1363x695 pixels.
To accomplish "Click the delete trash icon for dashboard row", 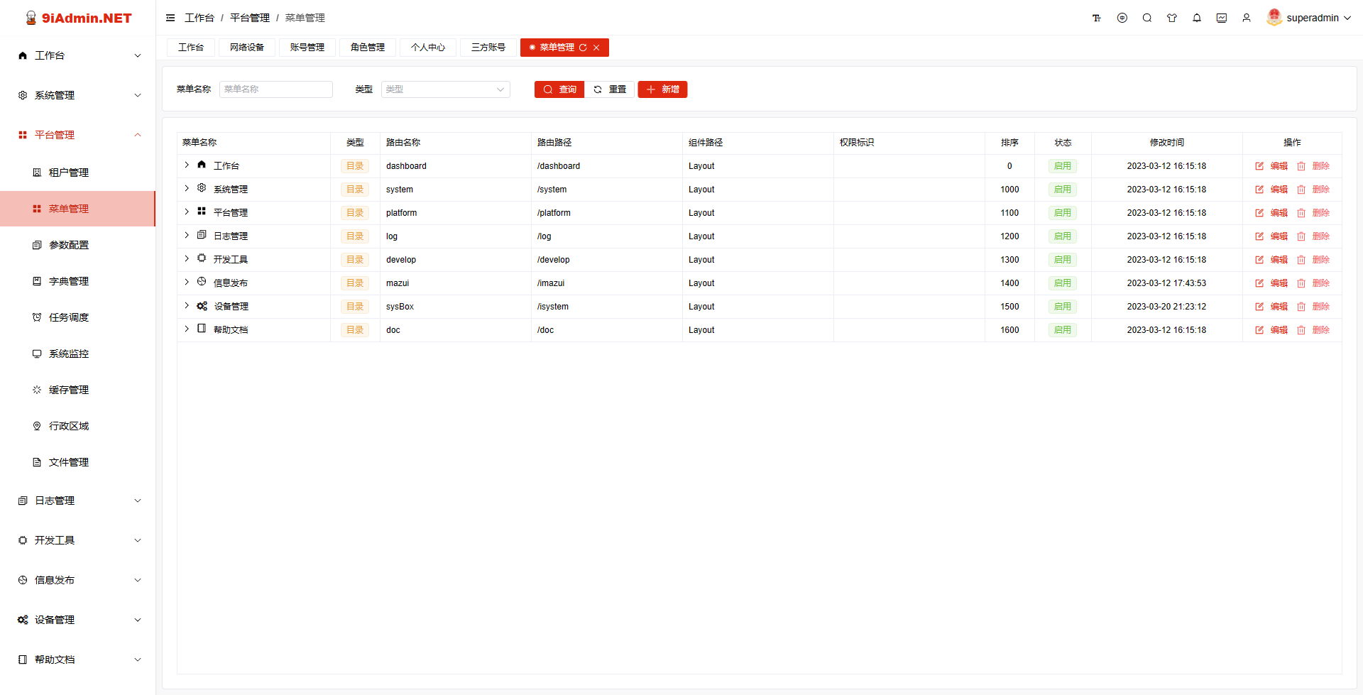I will [1301, 165].
